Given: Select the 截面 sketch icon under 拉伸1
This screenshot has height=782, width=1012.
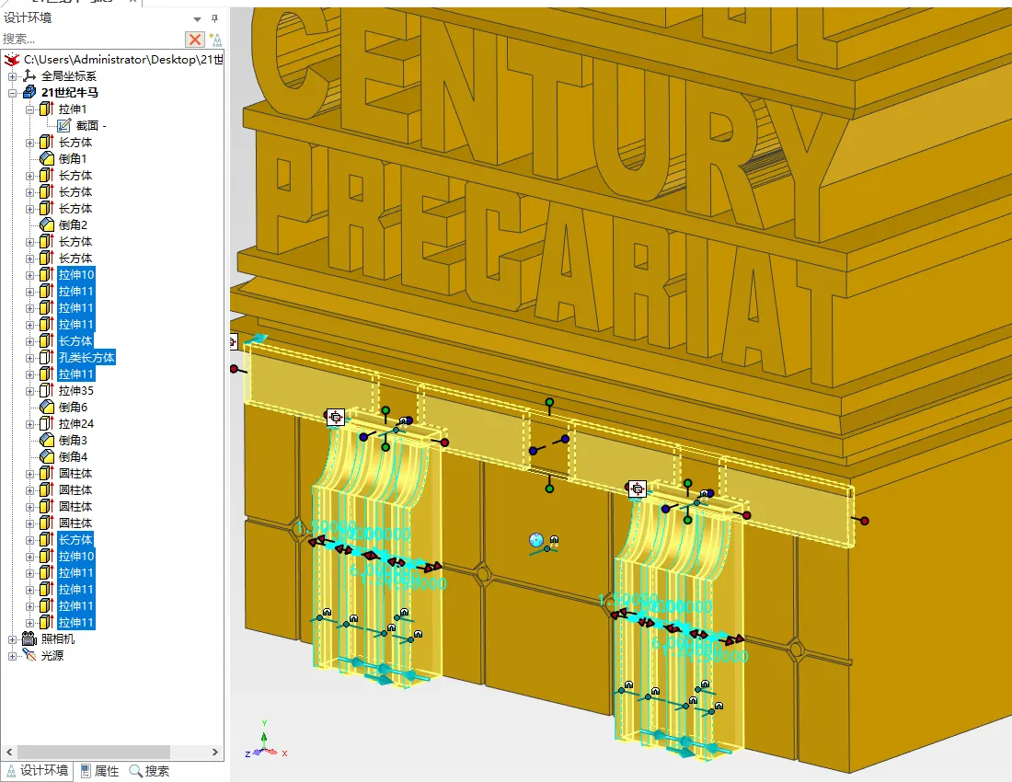Looking at the screenshot, I should click(x=63, y=126).
